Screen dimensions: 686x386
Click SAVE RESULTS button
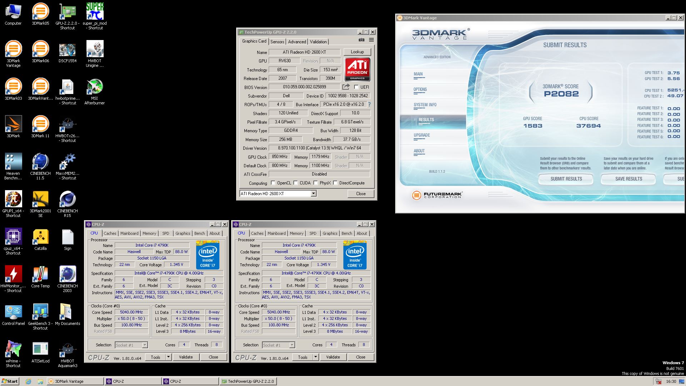pyautogui.click(x=628, y=179)
